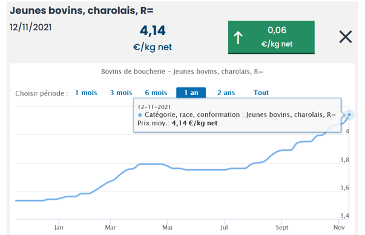Select the 1 mois period
This screenshot has width=365, height=235.
click(86, 93)
